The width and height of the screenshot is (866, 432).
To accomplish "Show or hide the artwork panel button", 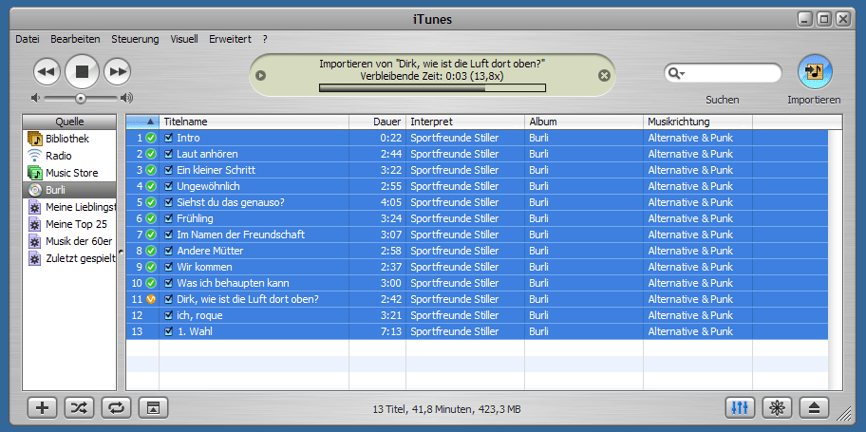I will [153, 407].
